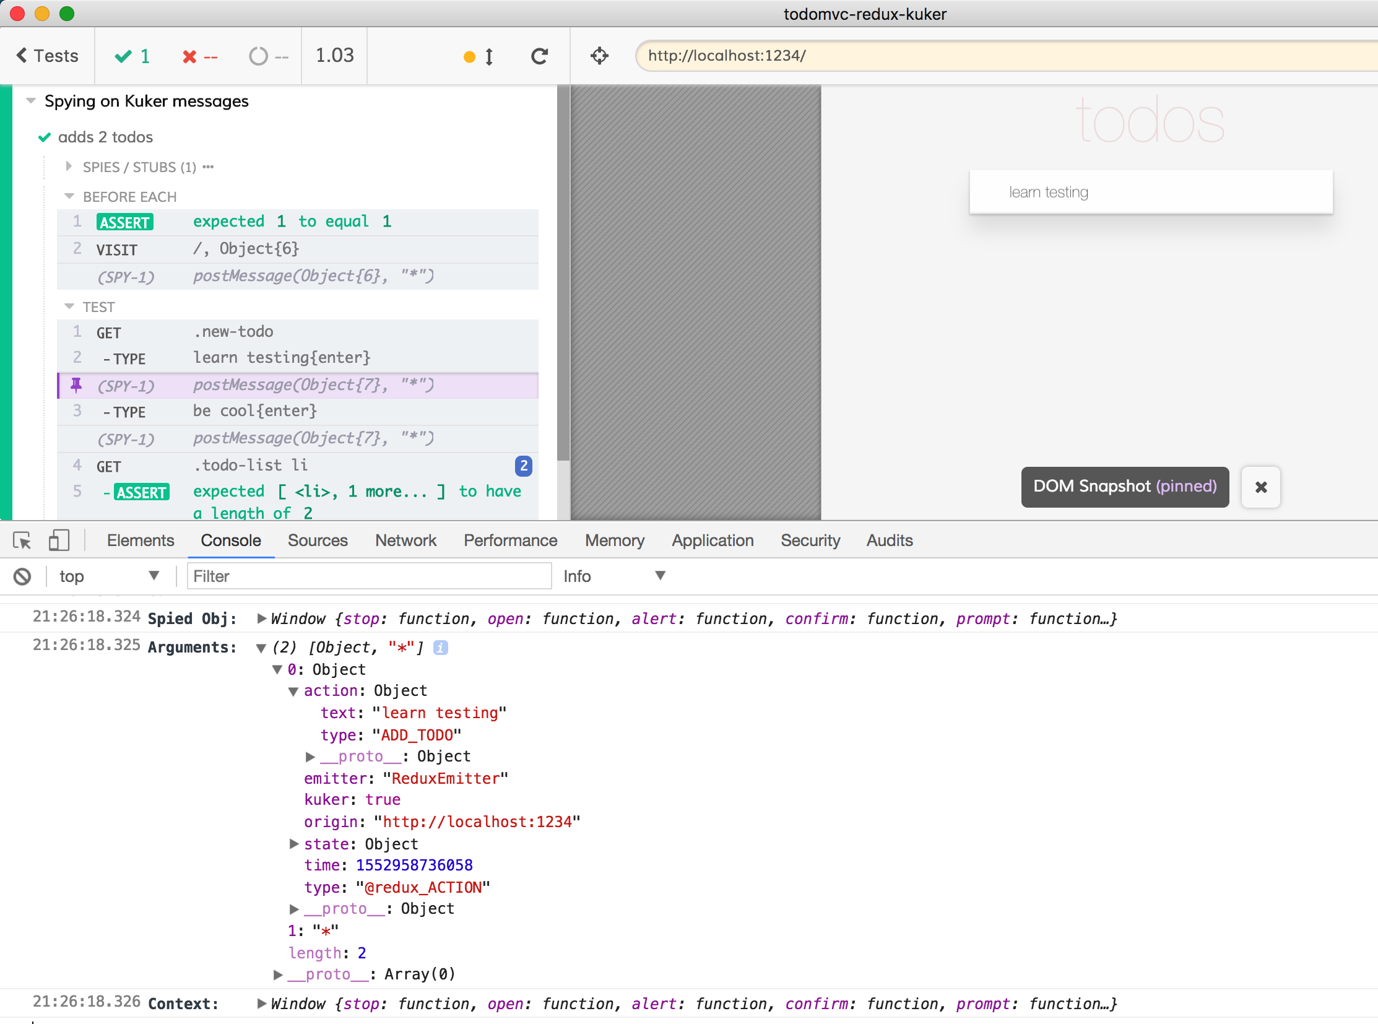
Task: Expand the state Object property
Action: [295, 844]
